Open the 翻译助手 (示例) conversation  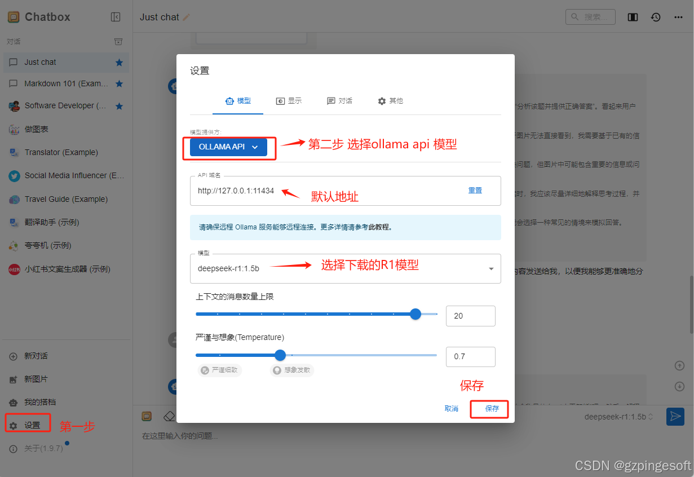67,222
